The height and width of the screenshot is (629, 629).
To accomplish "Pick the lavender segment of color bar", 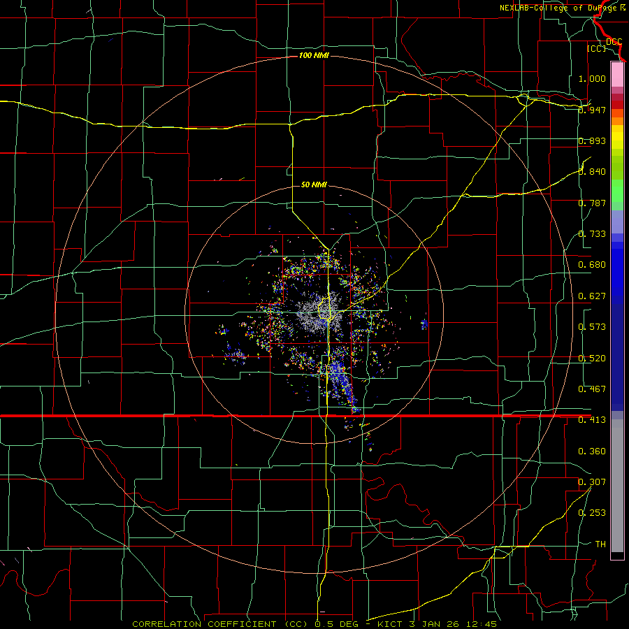I will [617, 222].
